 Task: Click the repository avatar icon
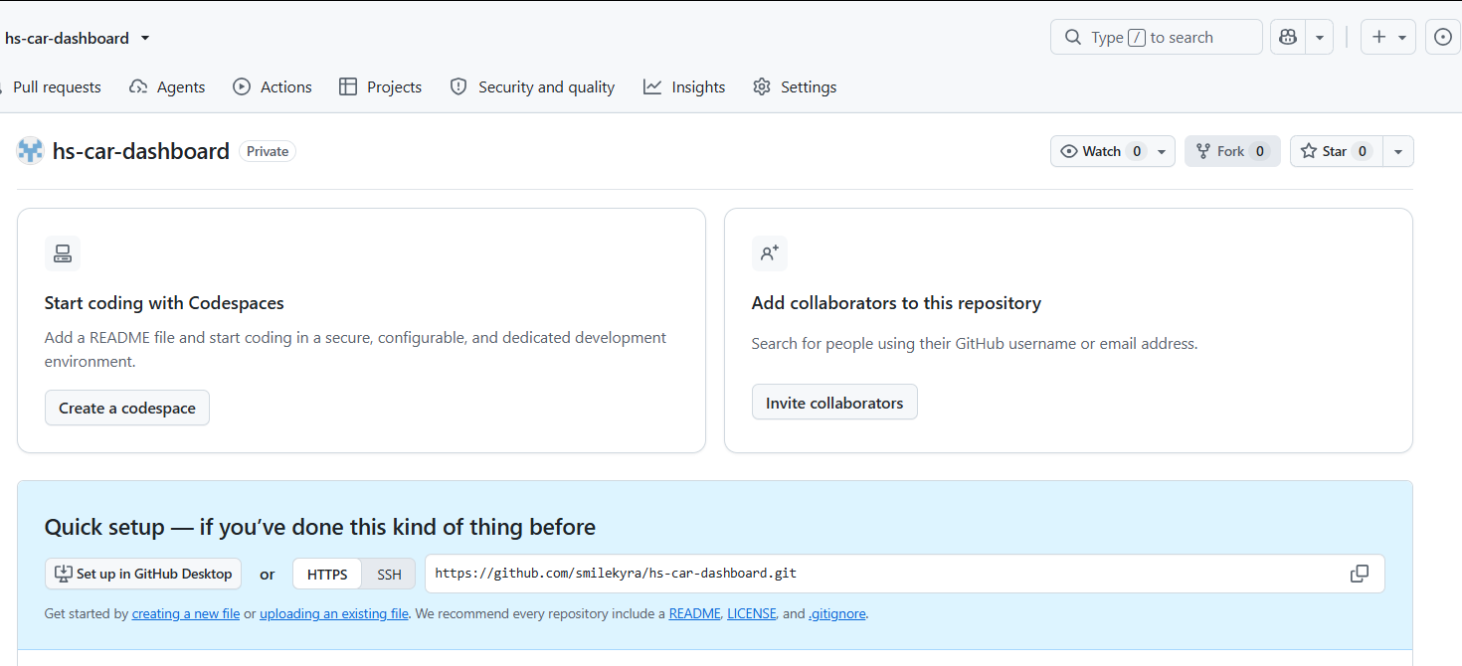[x=31, y=151]
